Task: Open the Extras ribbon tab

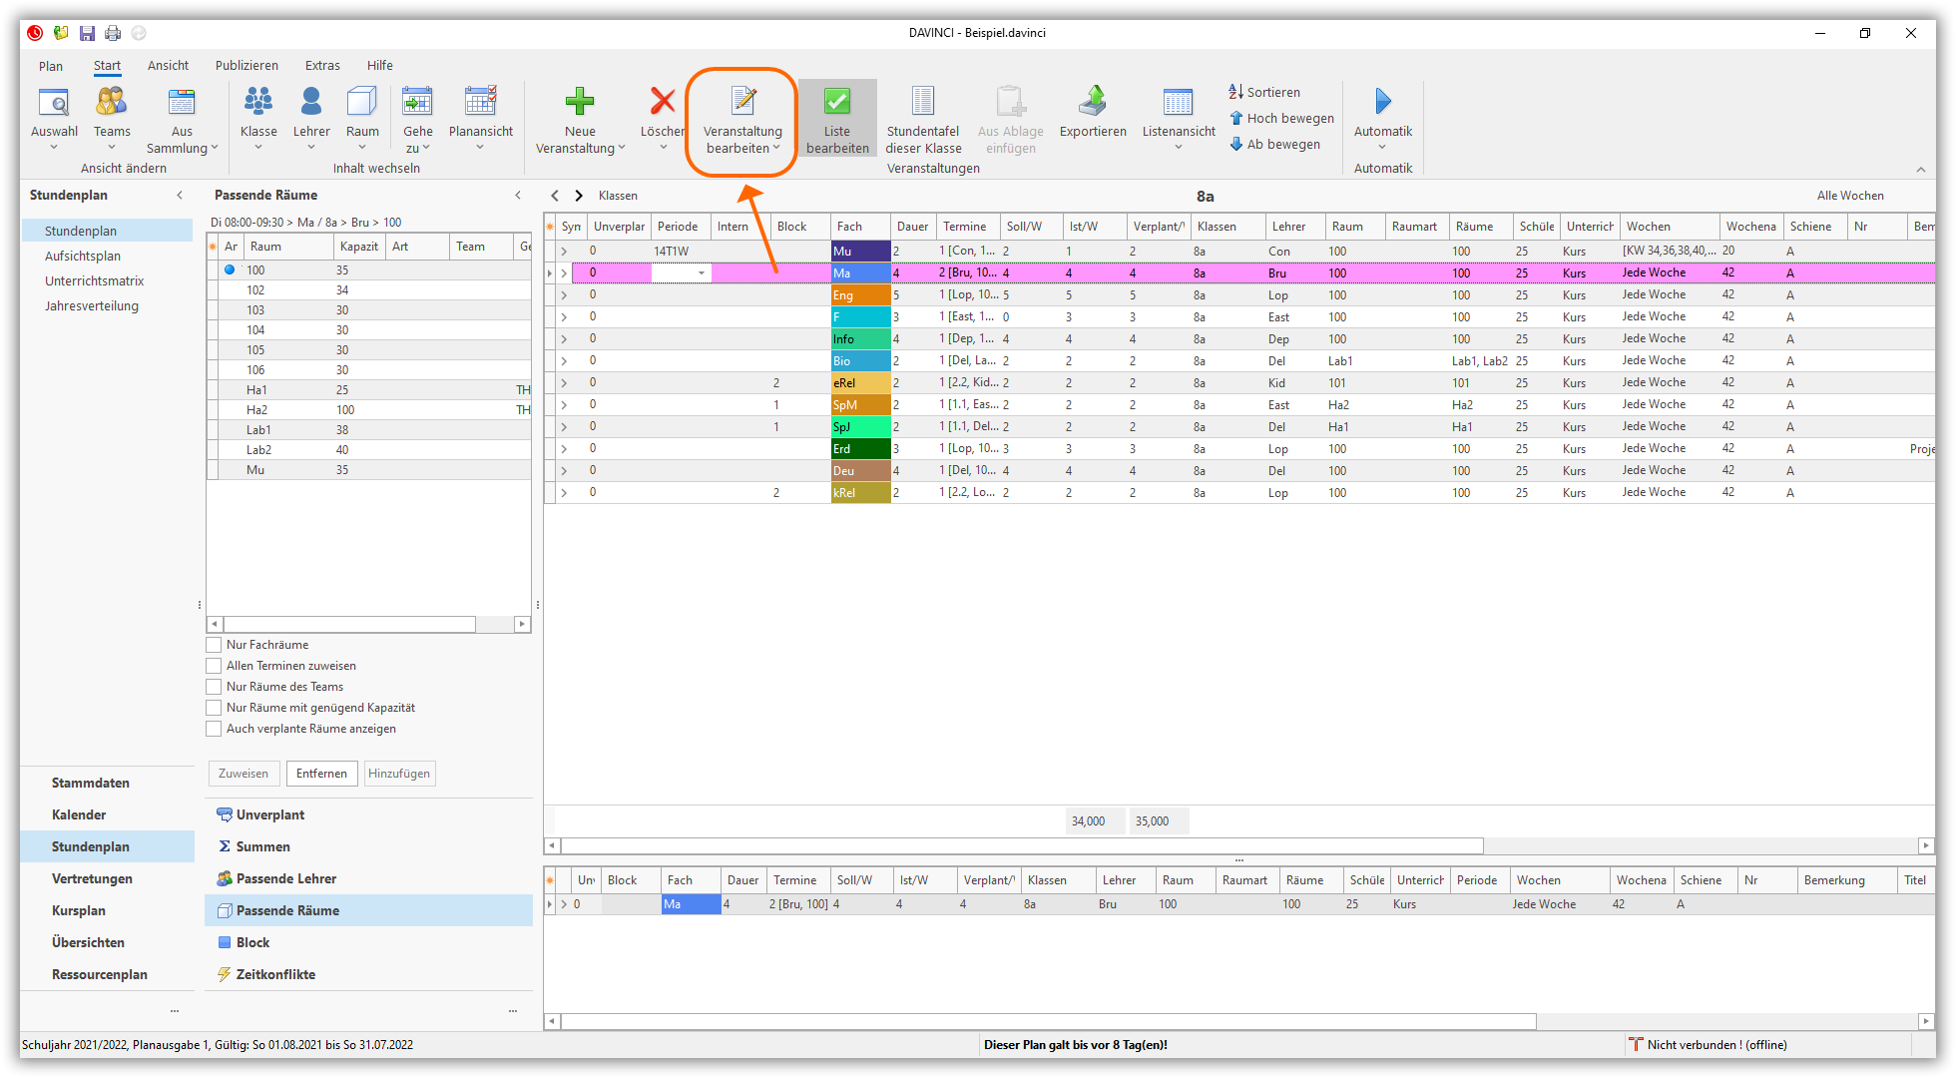Action: 322,66
